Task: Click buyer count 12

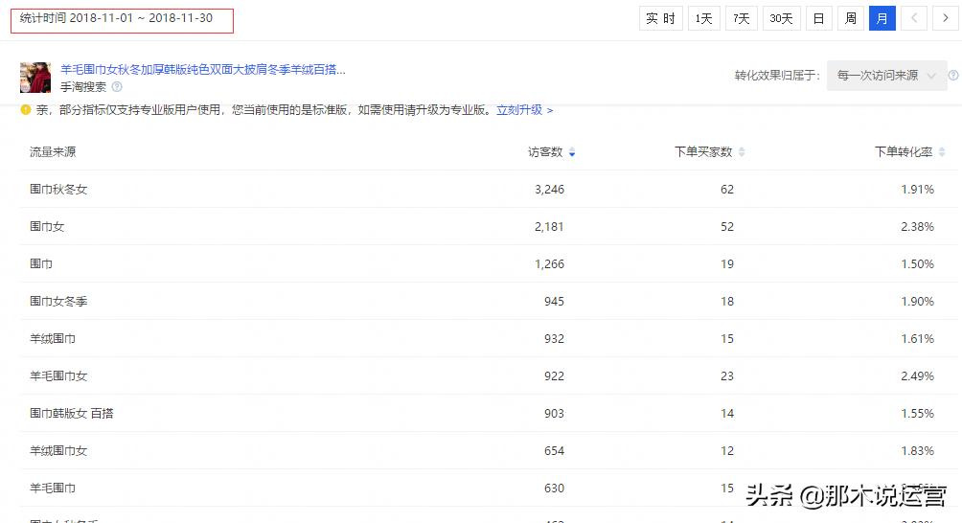Action: [727, 451]
